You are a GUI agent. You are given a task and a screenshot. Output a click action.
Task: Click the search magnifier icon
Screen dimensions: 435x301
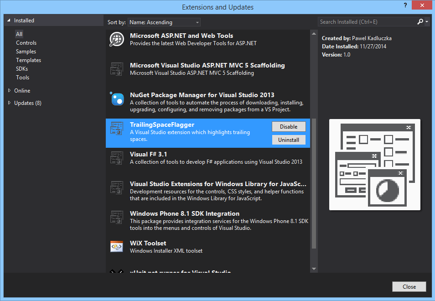pos(420,21)
